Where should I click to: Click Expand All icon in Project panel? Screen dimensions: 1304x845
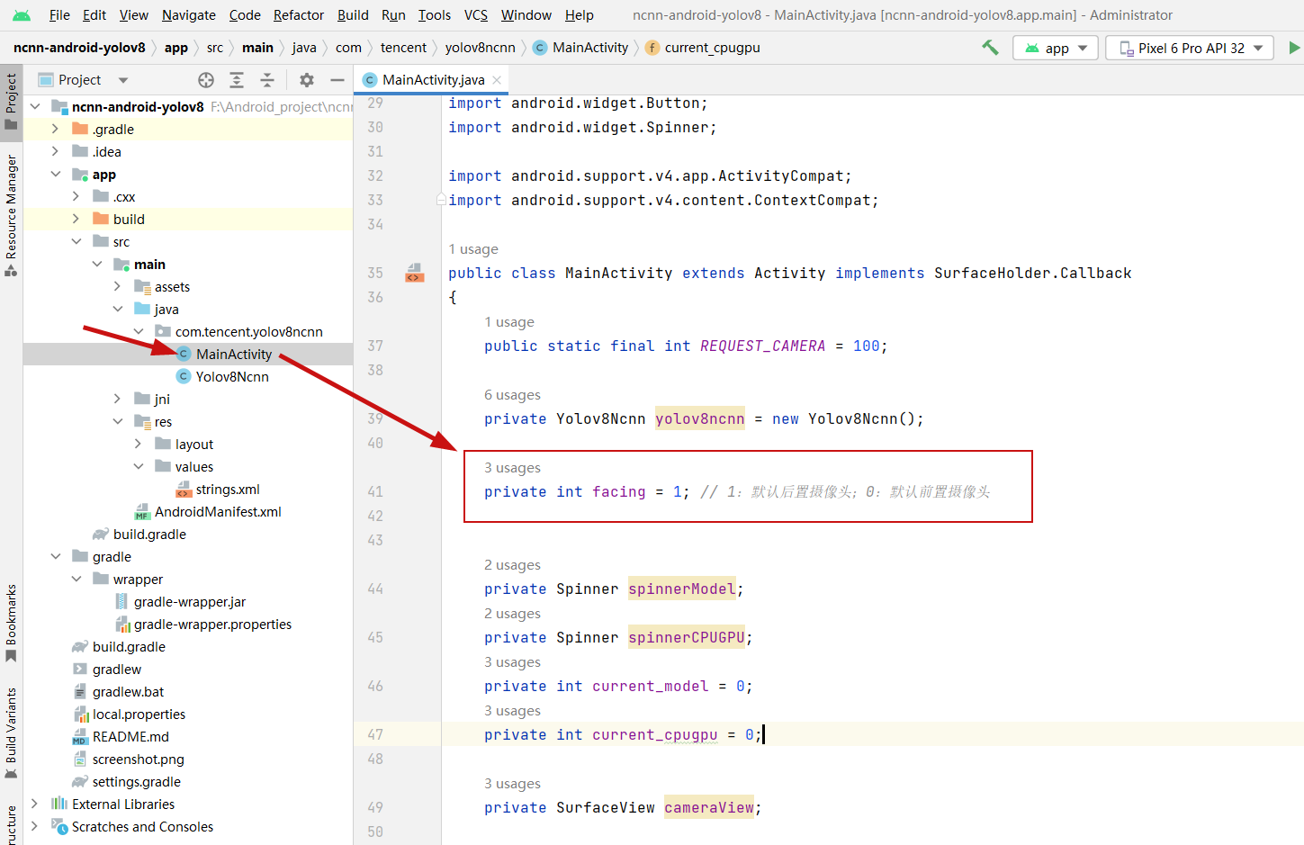237,80
